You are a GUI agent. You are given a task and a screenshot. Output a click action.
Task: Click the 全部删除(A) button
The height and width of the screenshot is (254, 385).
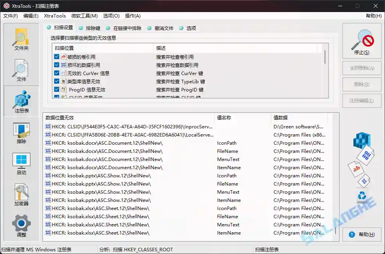362,68
